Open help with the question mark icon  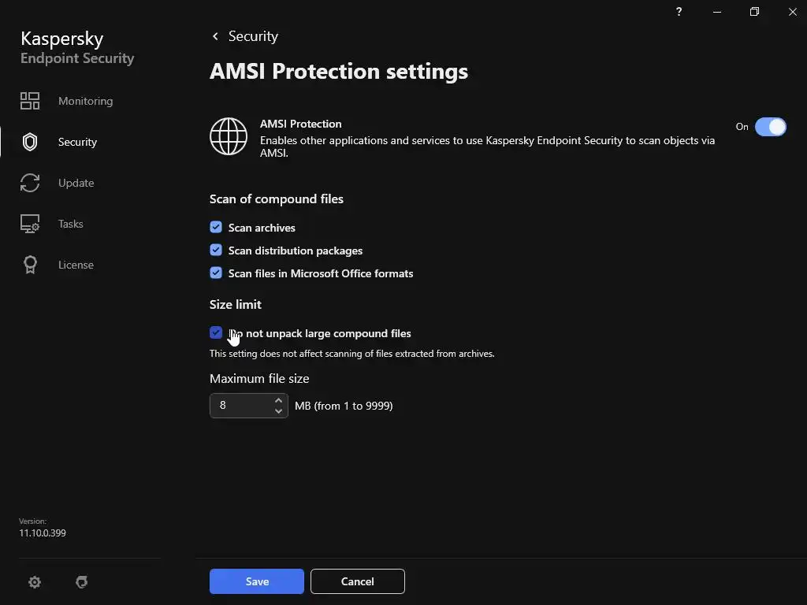[679, 12]
